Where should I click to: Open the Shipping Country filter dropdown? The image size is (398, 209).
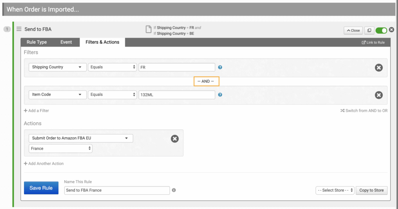point(58,67)
